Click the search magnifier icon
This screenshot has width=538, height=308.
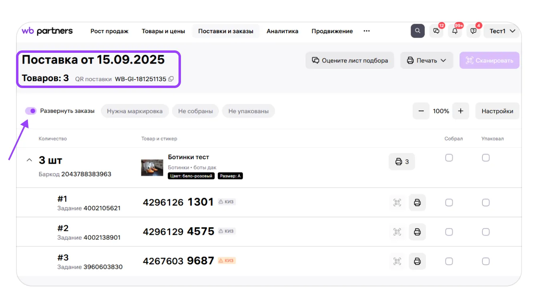(x=418, y=31)
